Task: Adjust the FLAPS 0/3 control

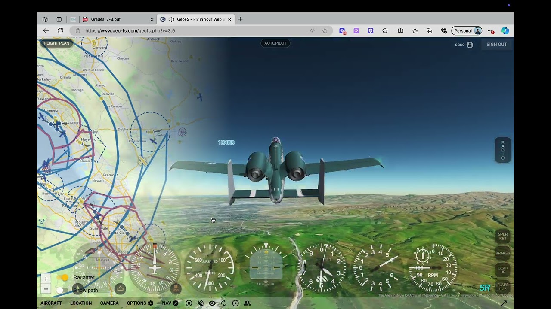Action: point(503,287)
